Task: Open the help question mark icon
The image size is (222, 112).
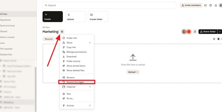Action: 211,5
